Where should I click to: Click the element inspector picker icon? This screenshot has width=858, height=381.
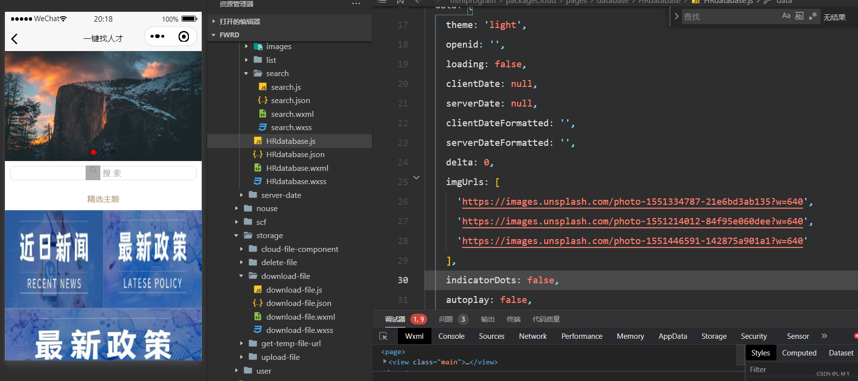pos(383,336)
